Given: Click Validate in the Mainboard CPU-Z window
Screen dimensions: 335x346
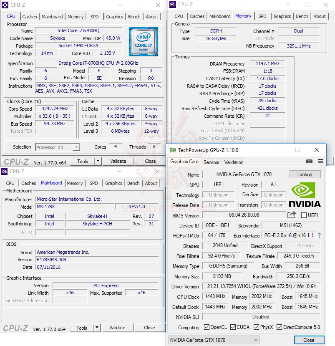Looking at the screenshot, I should 117,328.
